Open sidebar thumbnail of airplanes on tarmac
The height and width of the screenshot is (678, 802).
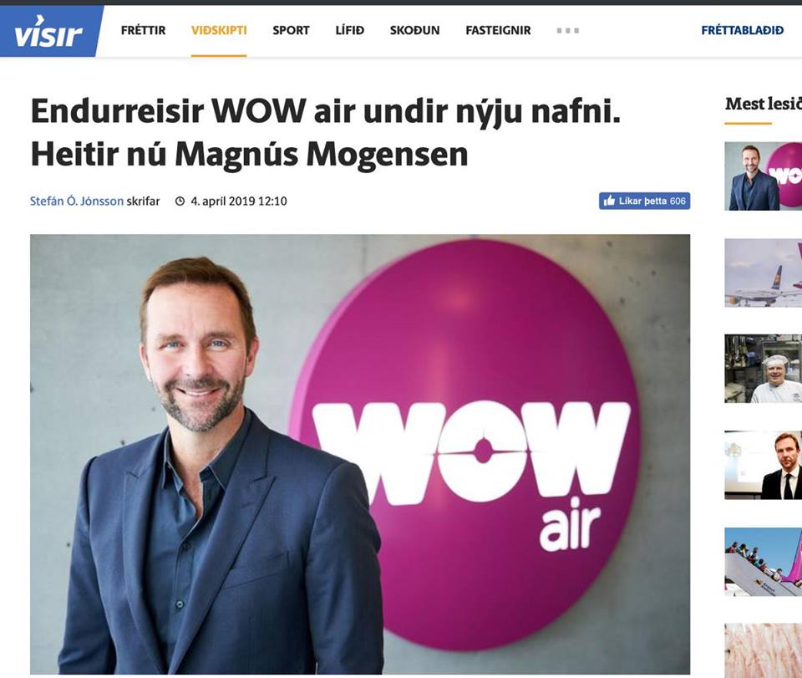(x=763, y=273)
